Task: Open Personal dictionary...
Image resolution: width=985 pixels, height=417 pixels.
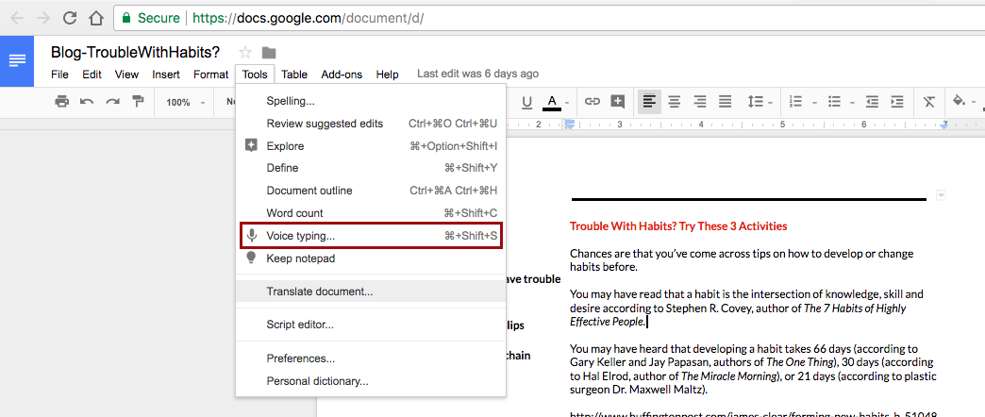Action: click(x=371, y=380)
